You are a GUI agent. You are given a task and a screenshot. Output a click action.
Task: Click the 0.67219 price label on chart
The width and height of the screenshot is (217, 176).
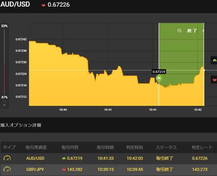click(x=159, y=72)
